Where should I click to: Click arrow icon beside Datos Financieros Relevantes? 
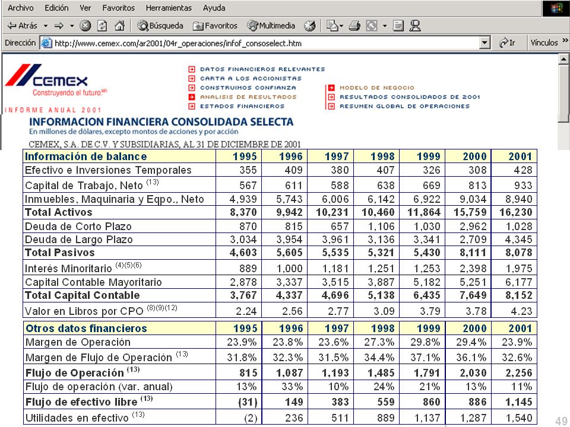[x=192, y=69]
